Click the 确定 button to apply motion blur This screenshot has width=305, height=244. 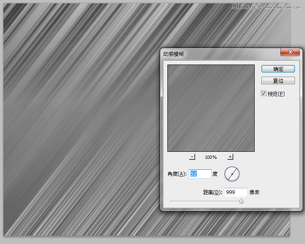[x=278, y=69]
